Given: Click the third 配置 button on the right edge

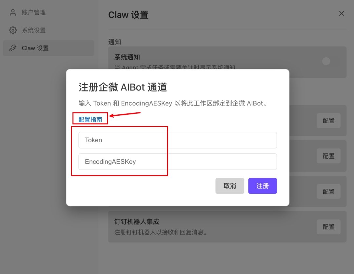Looking at the screenshot, I should tap(328, 191).
